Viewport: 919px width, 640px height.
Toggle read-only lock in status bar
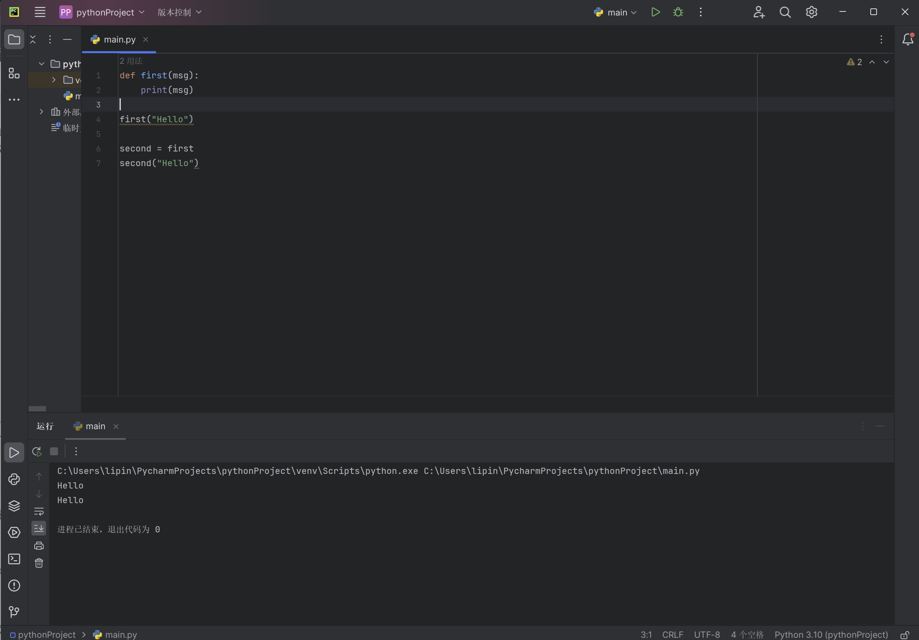point(905,635)
